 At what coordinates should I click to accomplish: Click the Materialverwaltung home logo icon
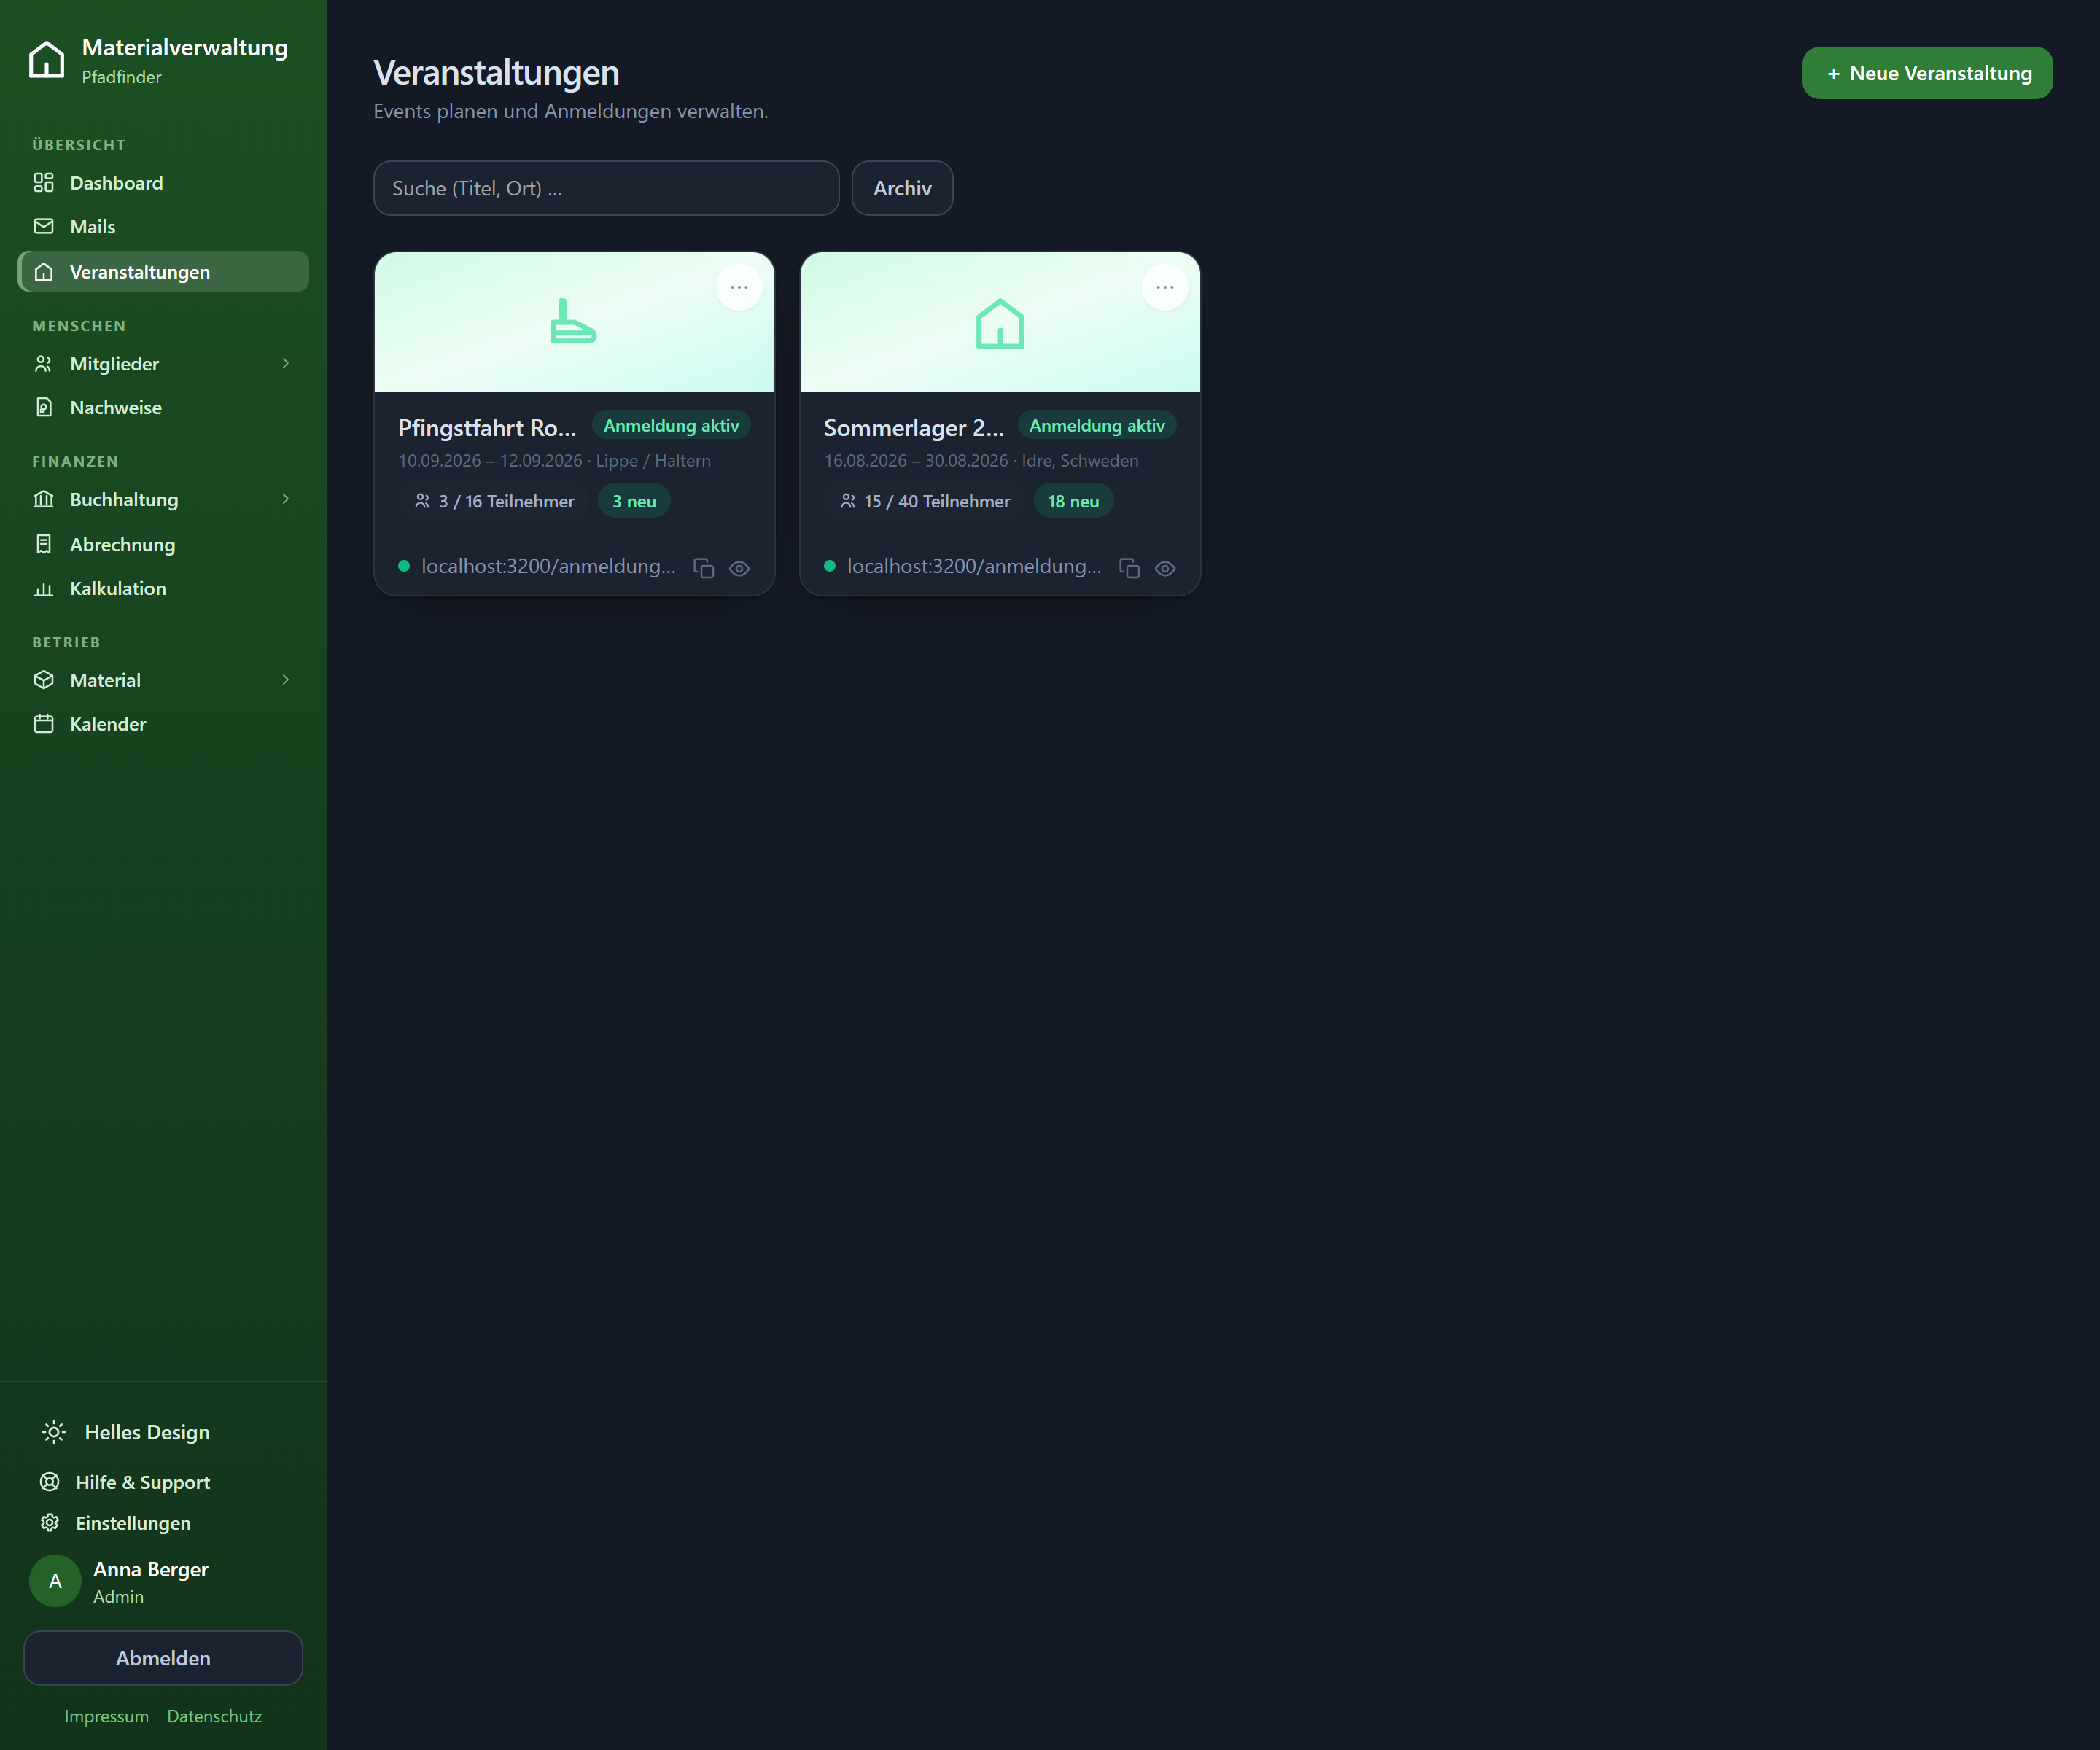pos(47,60)
